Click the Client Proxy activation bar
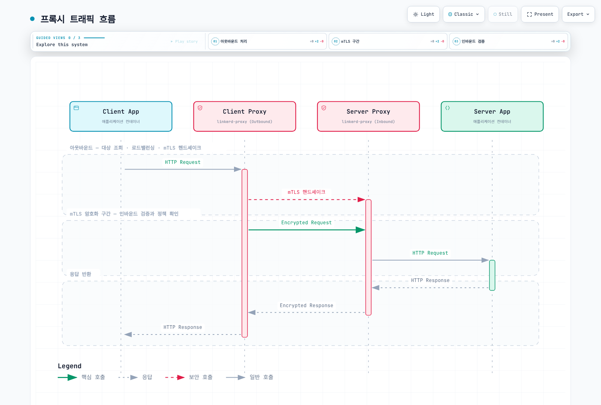The image size is (601, 405). pyautogui.click(x=245, y=253)
